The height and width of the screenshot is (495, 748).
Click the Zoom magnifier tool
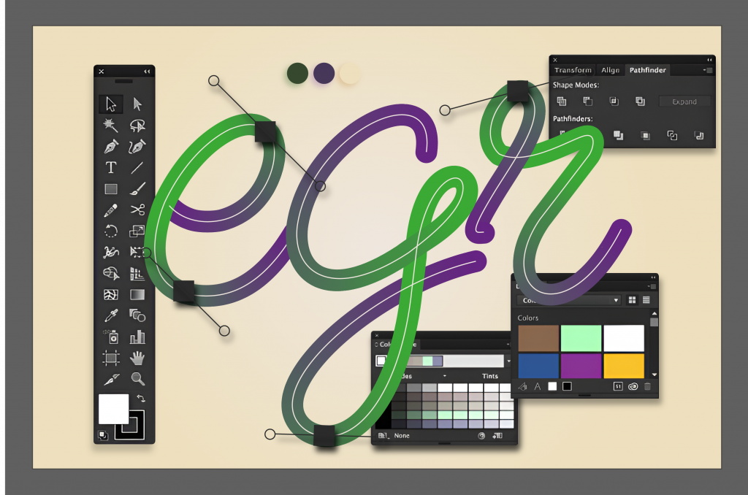pos(137,379)
